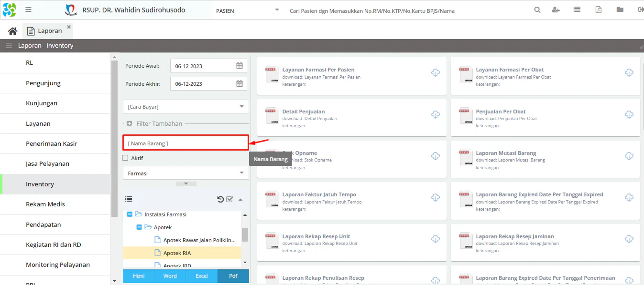
Task: Focus the Nama Barang input field
Action: click(x=186, y=143)
